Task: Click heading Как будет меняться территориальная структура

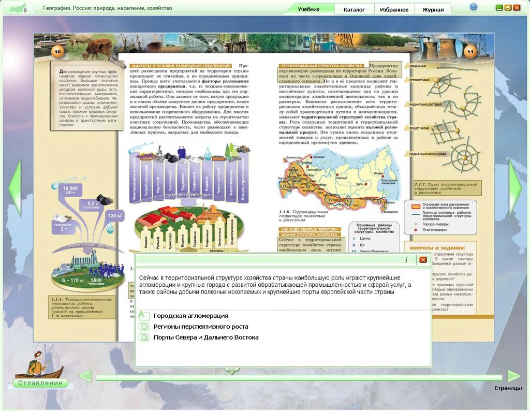Action: coord(310,232)
